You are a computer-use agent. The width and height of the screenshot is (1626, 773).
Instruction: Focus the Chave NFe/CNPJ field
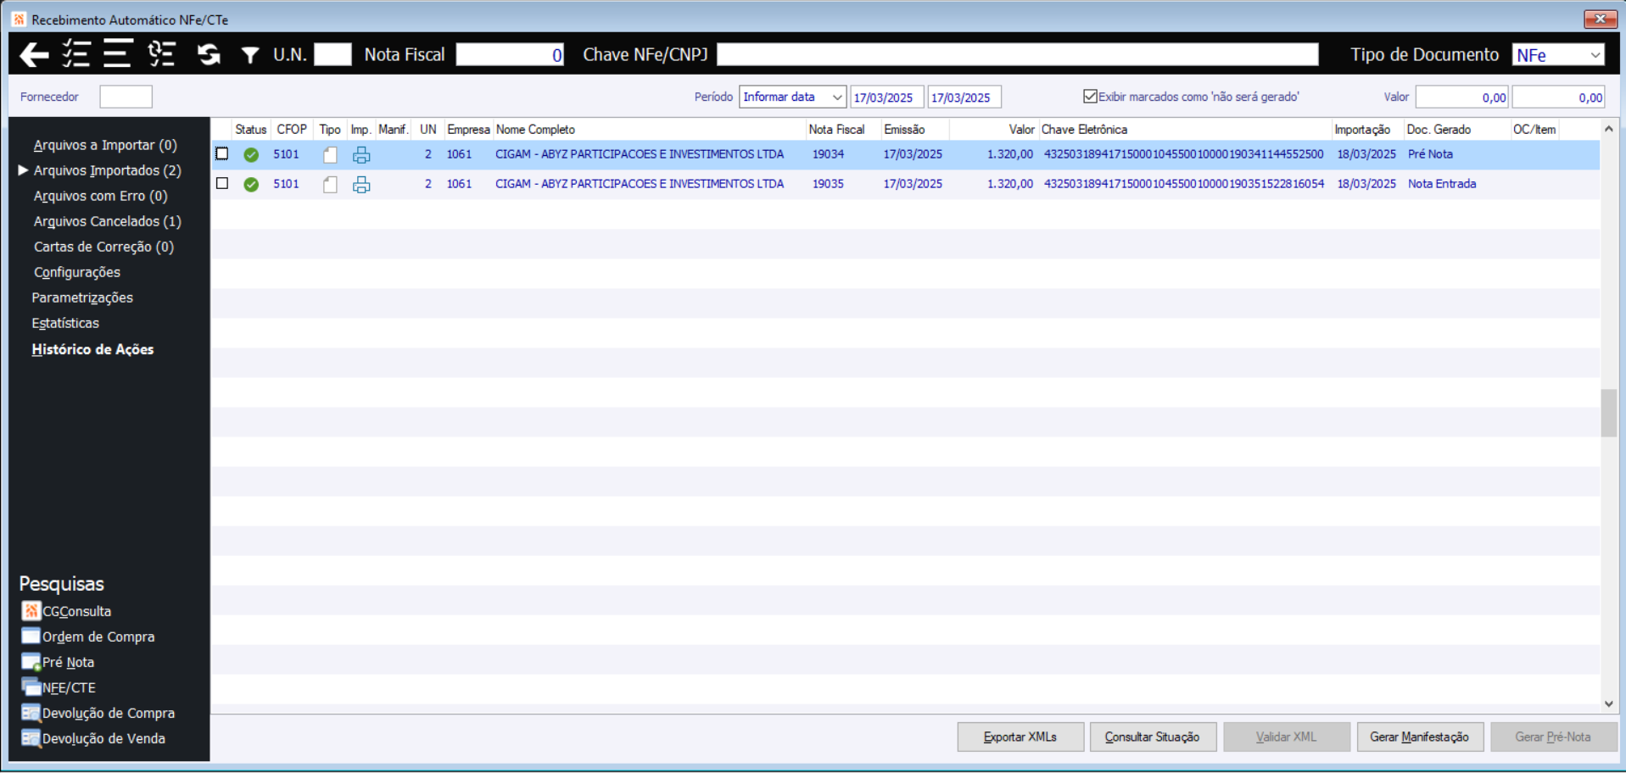click(x=1018, y=54)
